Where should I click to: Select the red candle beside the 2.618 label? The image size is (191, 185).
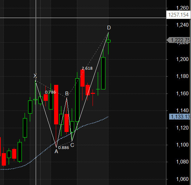pyautogui.click(x=83, y=78)
